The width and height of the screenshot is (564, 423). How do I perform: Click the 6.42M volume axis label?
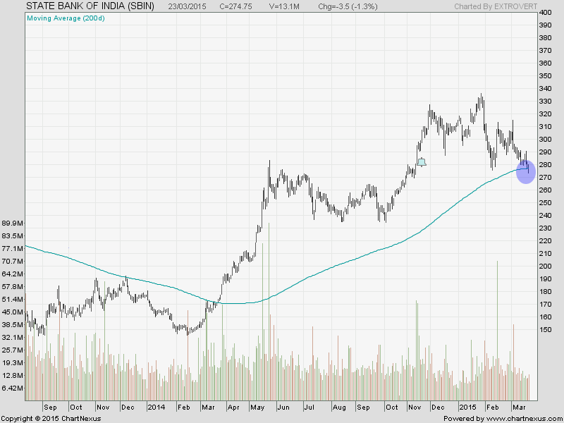click(14, 388)
